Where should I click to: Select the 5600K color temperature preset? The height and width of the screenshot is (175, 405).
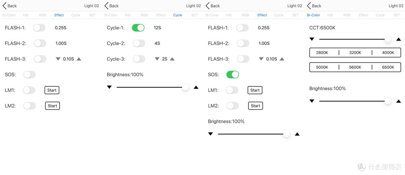(x=355, y=67)
